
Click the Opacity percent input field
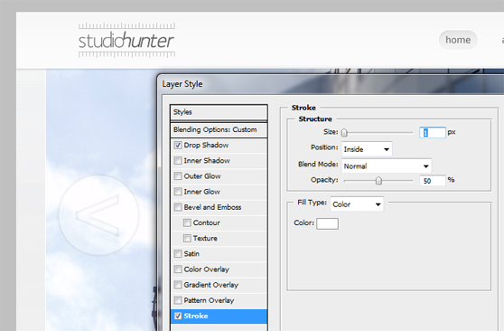tap(433, 181)
